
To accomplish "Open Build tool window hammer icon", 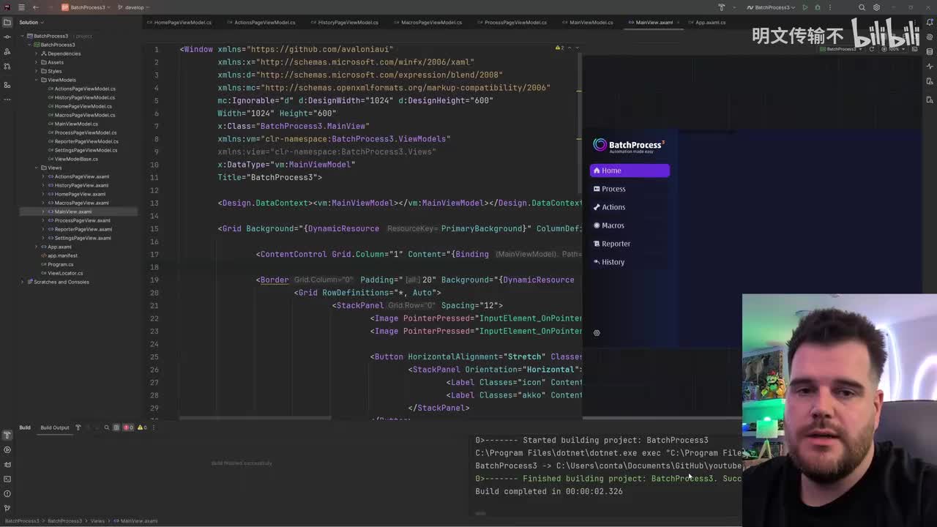I will tap(7, 436).
